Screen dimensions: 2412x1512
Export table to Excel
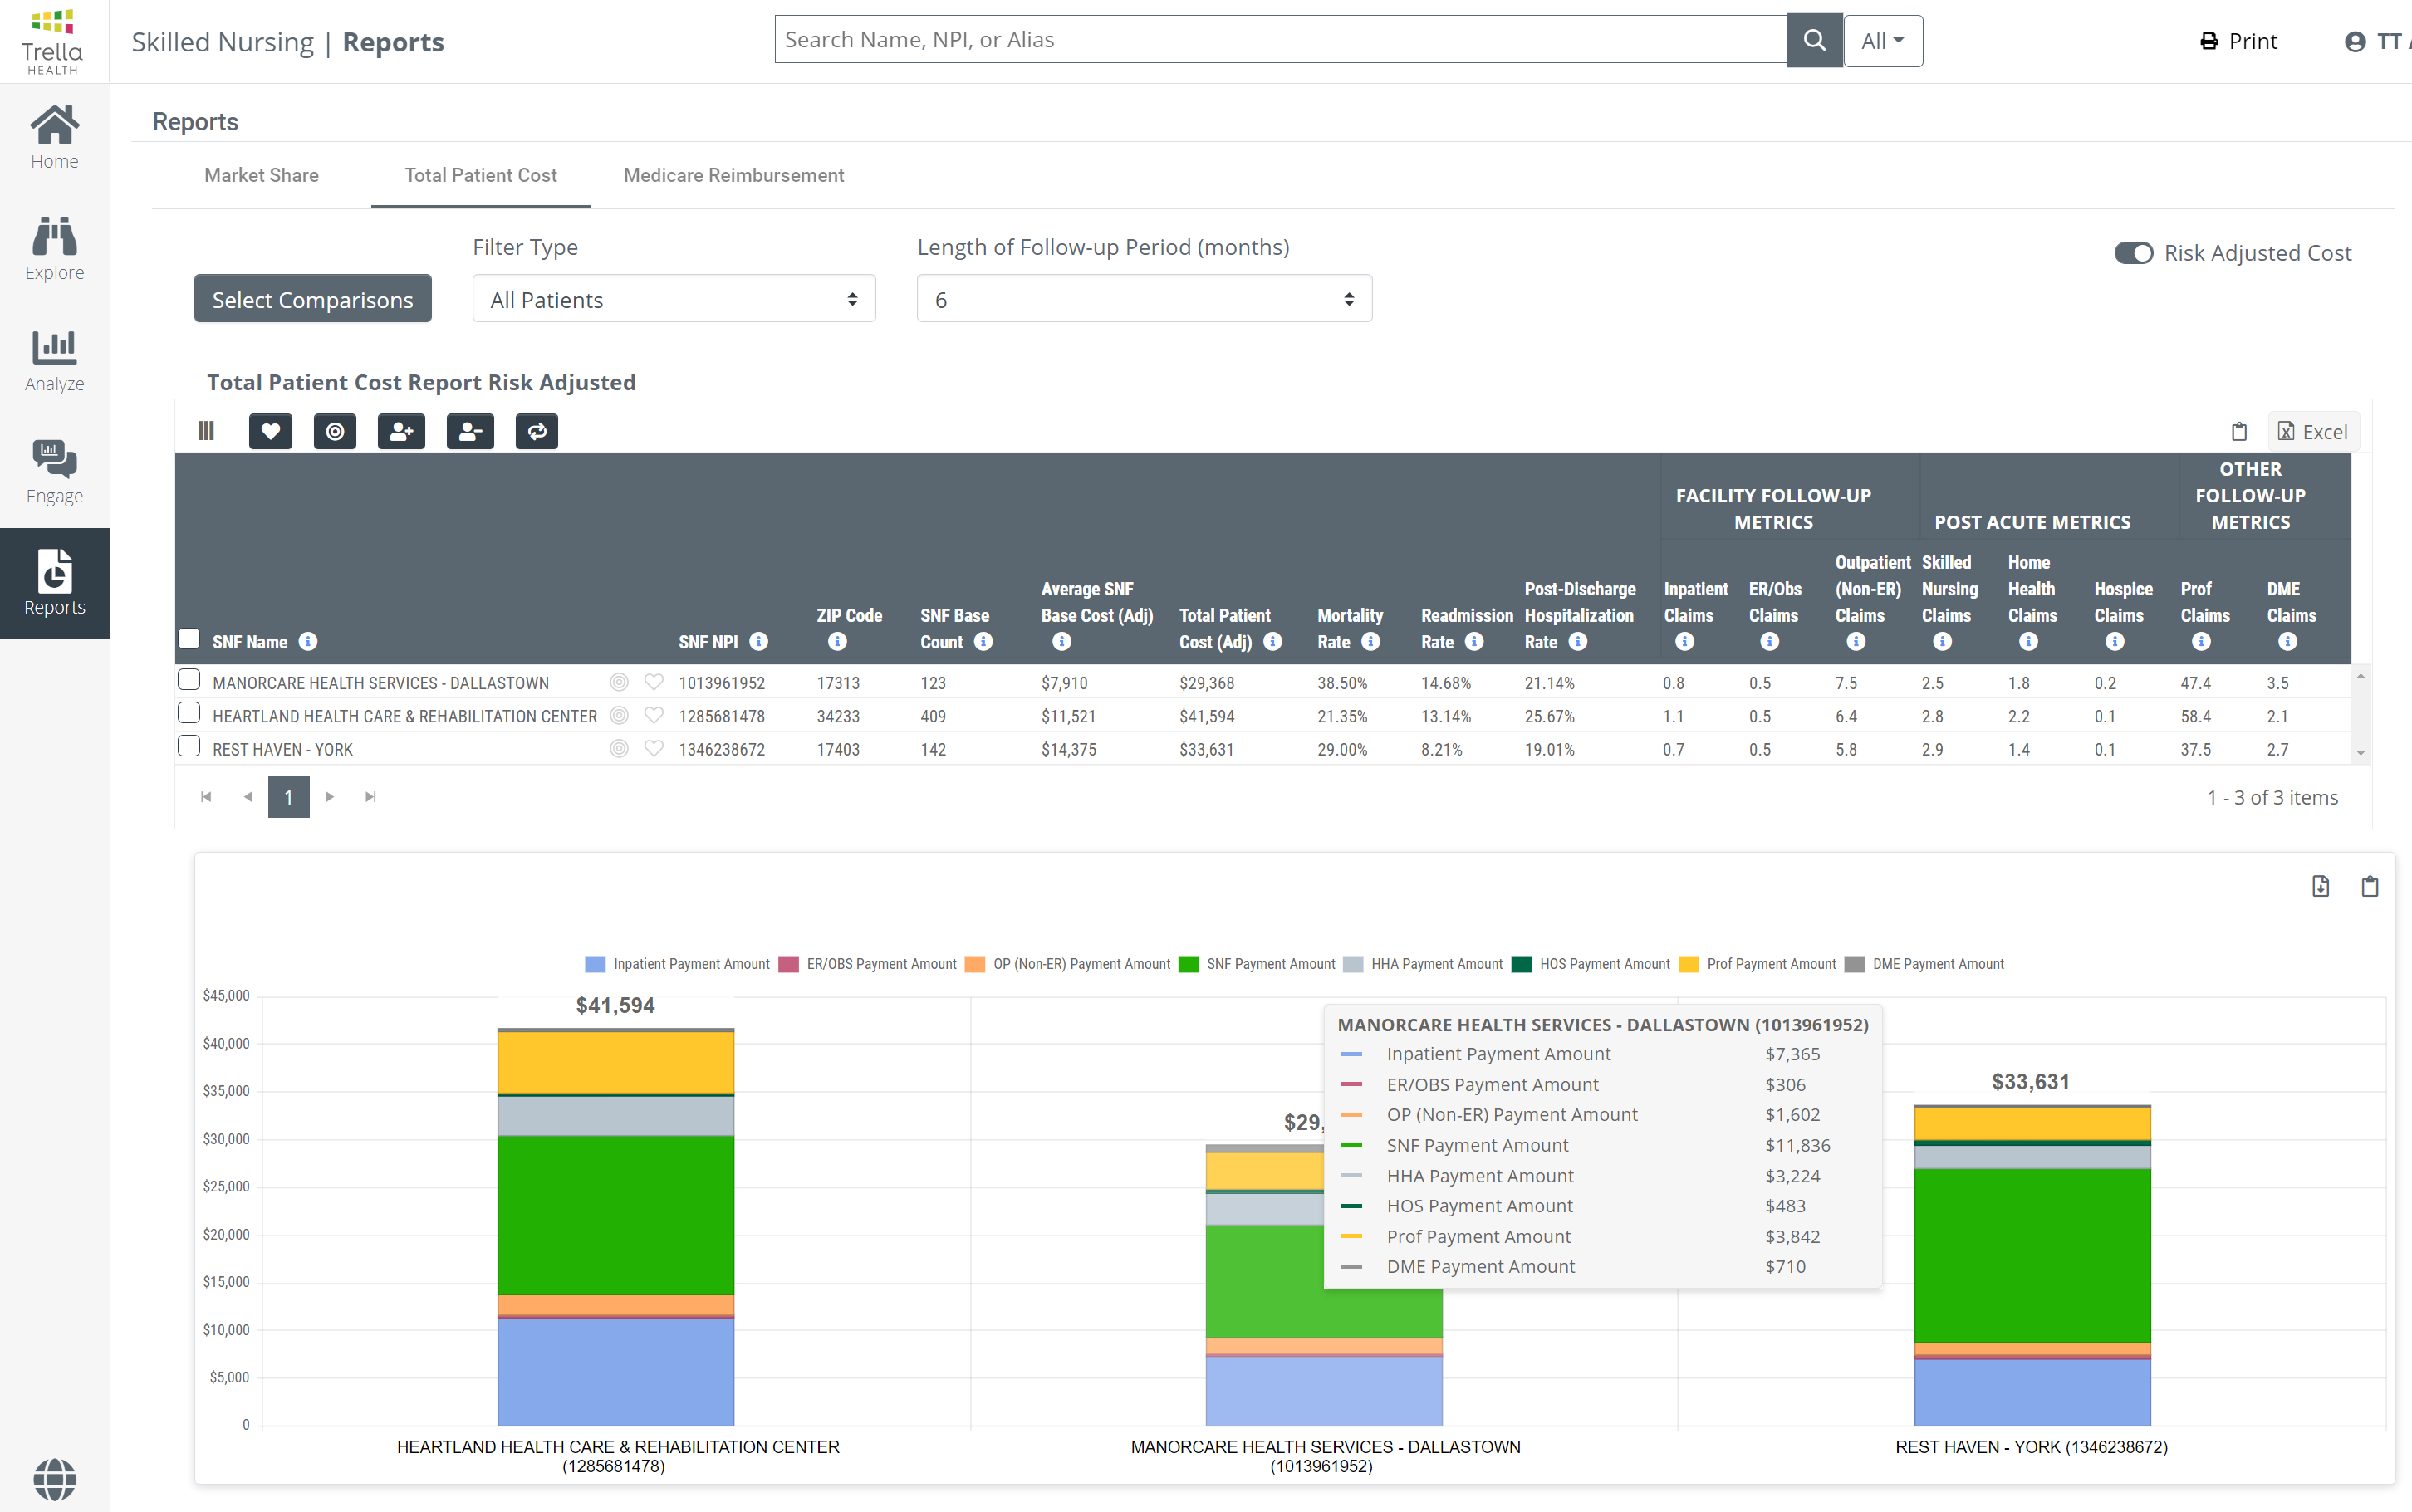[2313, 431]
